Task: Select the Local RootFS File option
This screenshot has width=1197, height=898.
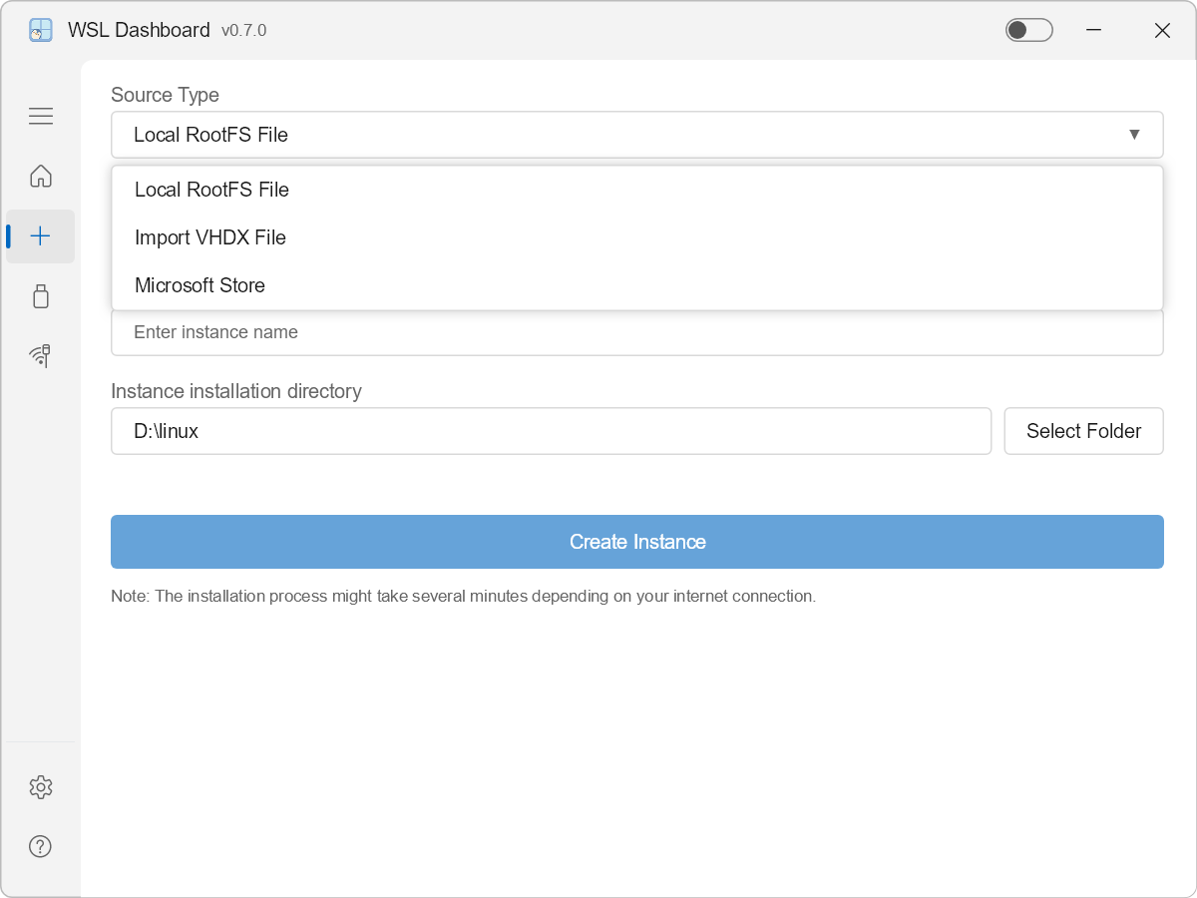Action: pyautogui.click(x=210, y=190)
